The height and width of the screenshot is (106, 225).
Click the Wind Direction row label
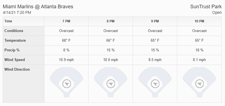tap(17, 69)
